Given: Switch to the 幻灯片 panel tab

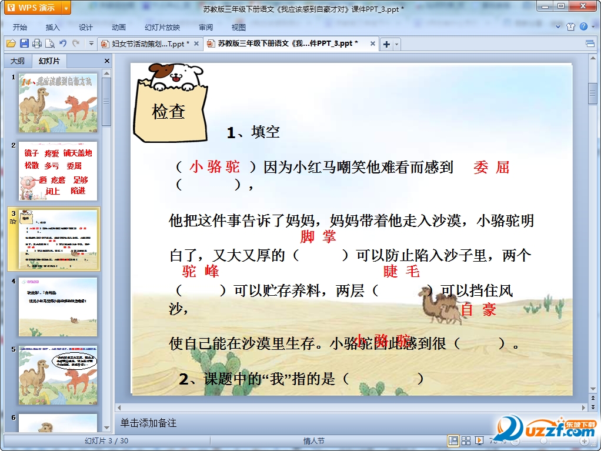Looking at the screenshot, I should click(49, 61).
